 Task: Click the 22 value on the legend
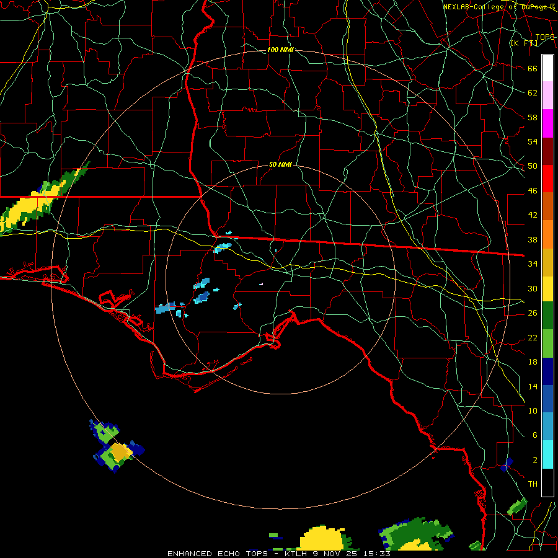533,337
